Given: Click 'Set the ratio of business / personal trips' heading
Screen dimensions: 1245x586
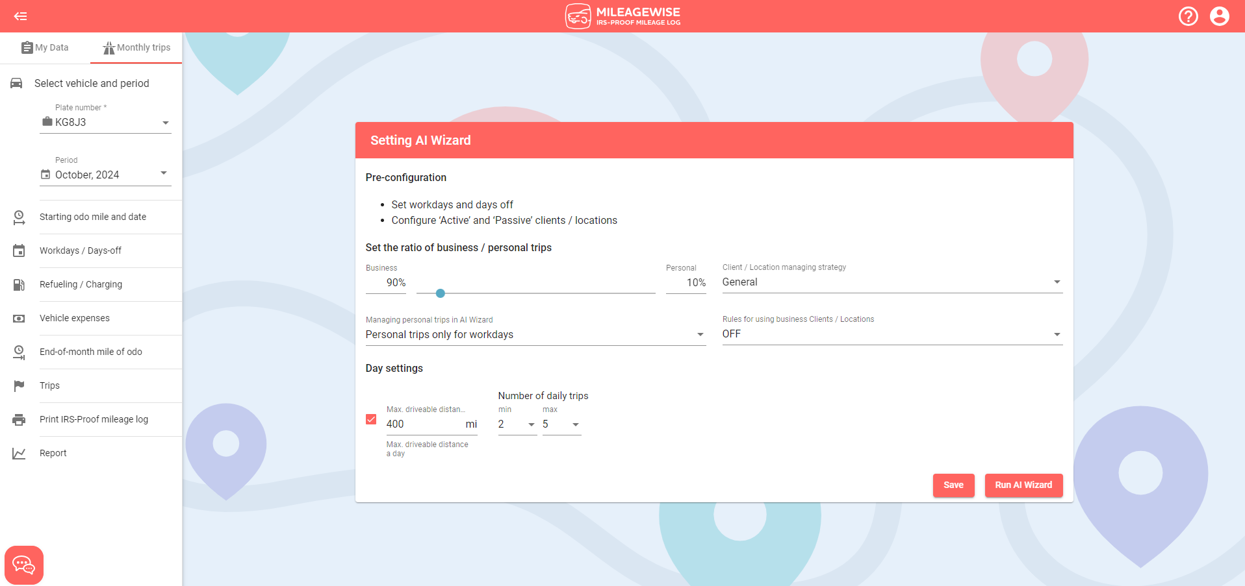Looking at the screenshot, I should 459,247.
